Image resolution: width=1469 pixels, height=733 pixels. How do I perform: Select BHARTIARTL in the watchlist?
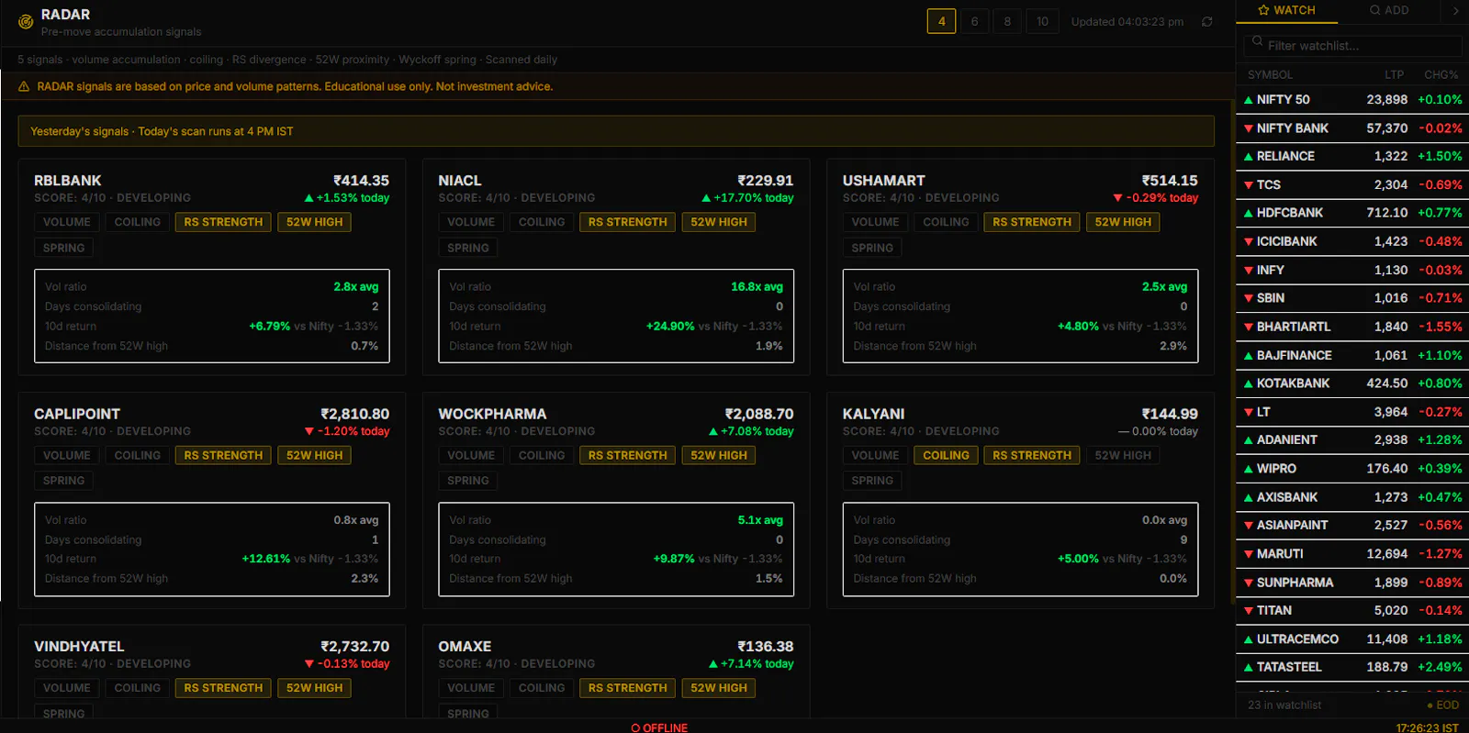1352,327
